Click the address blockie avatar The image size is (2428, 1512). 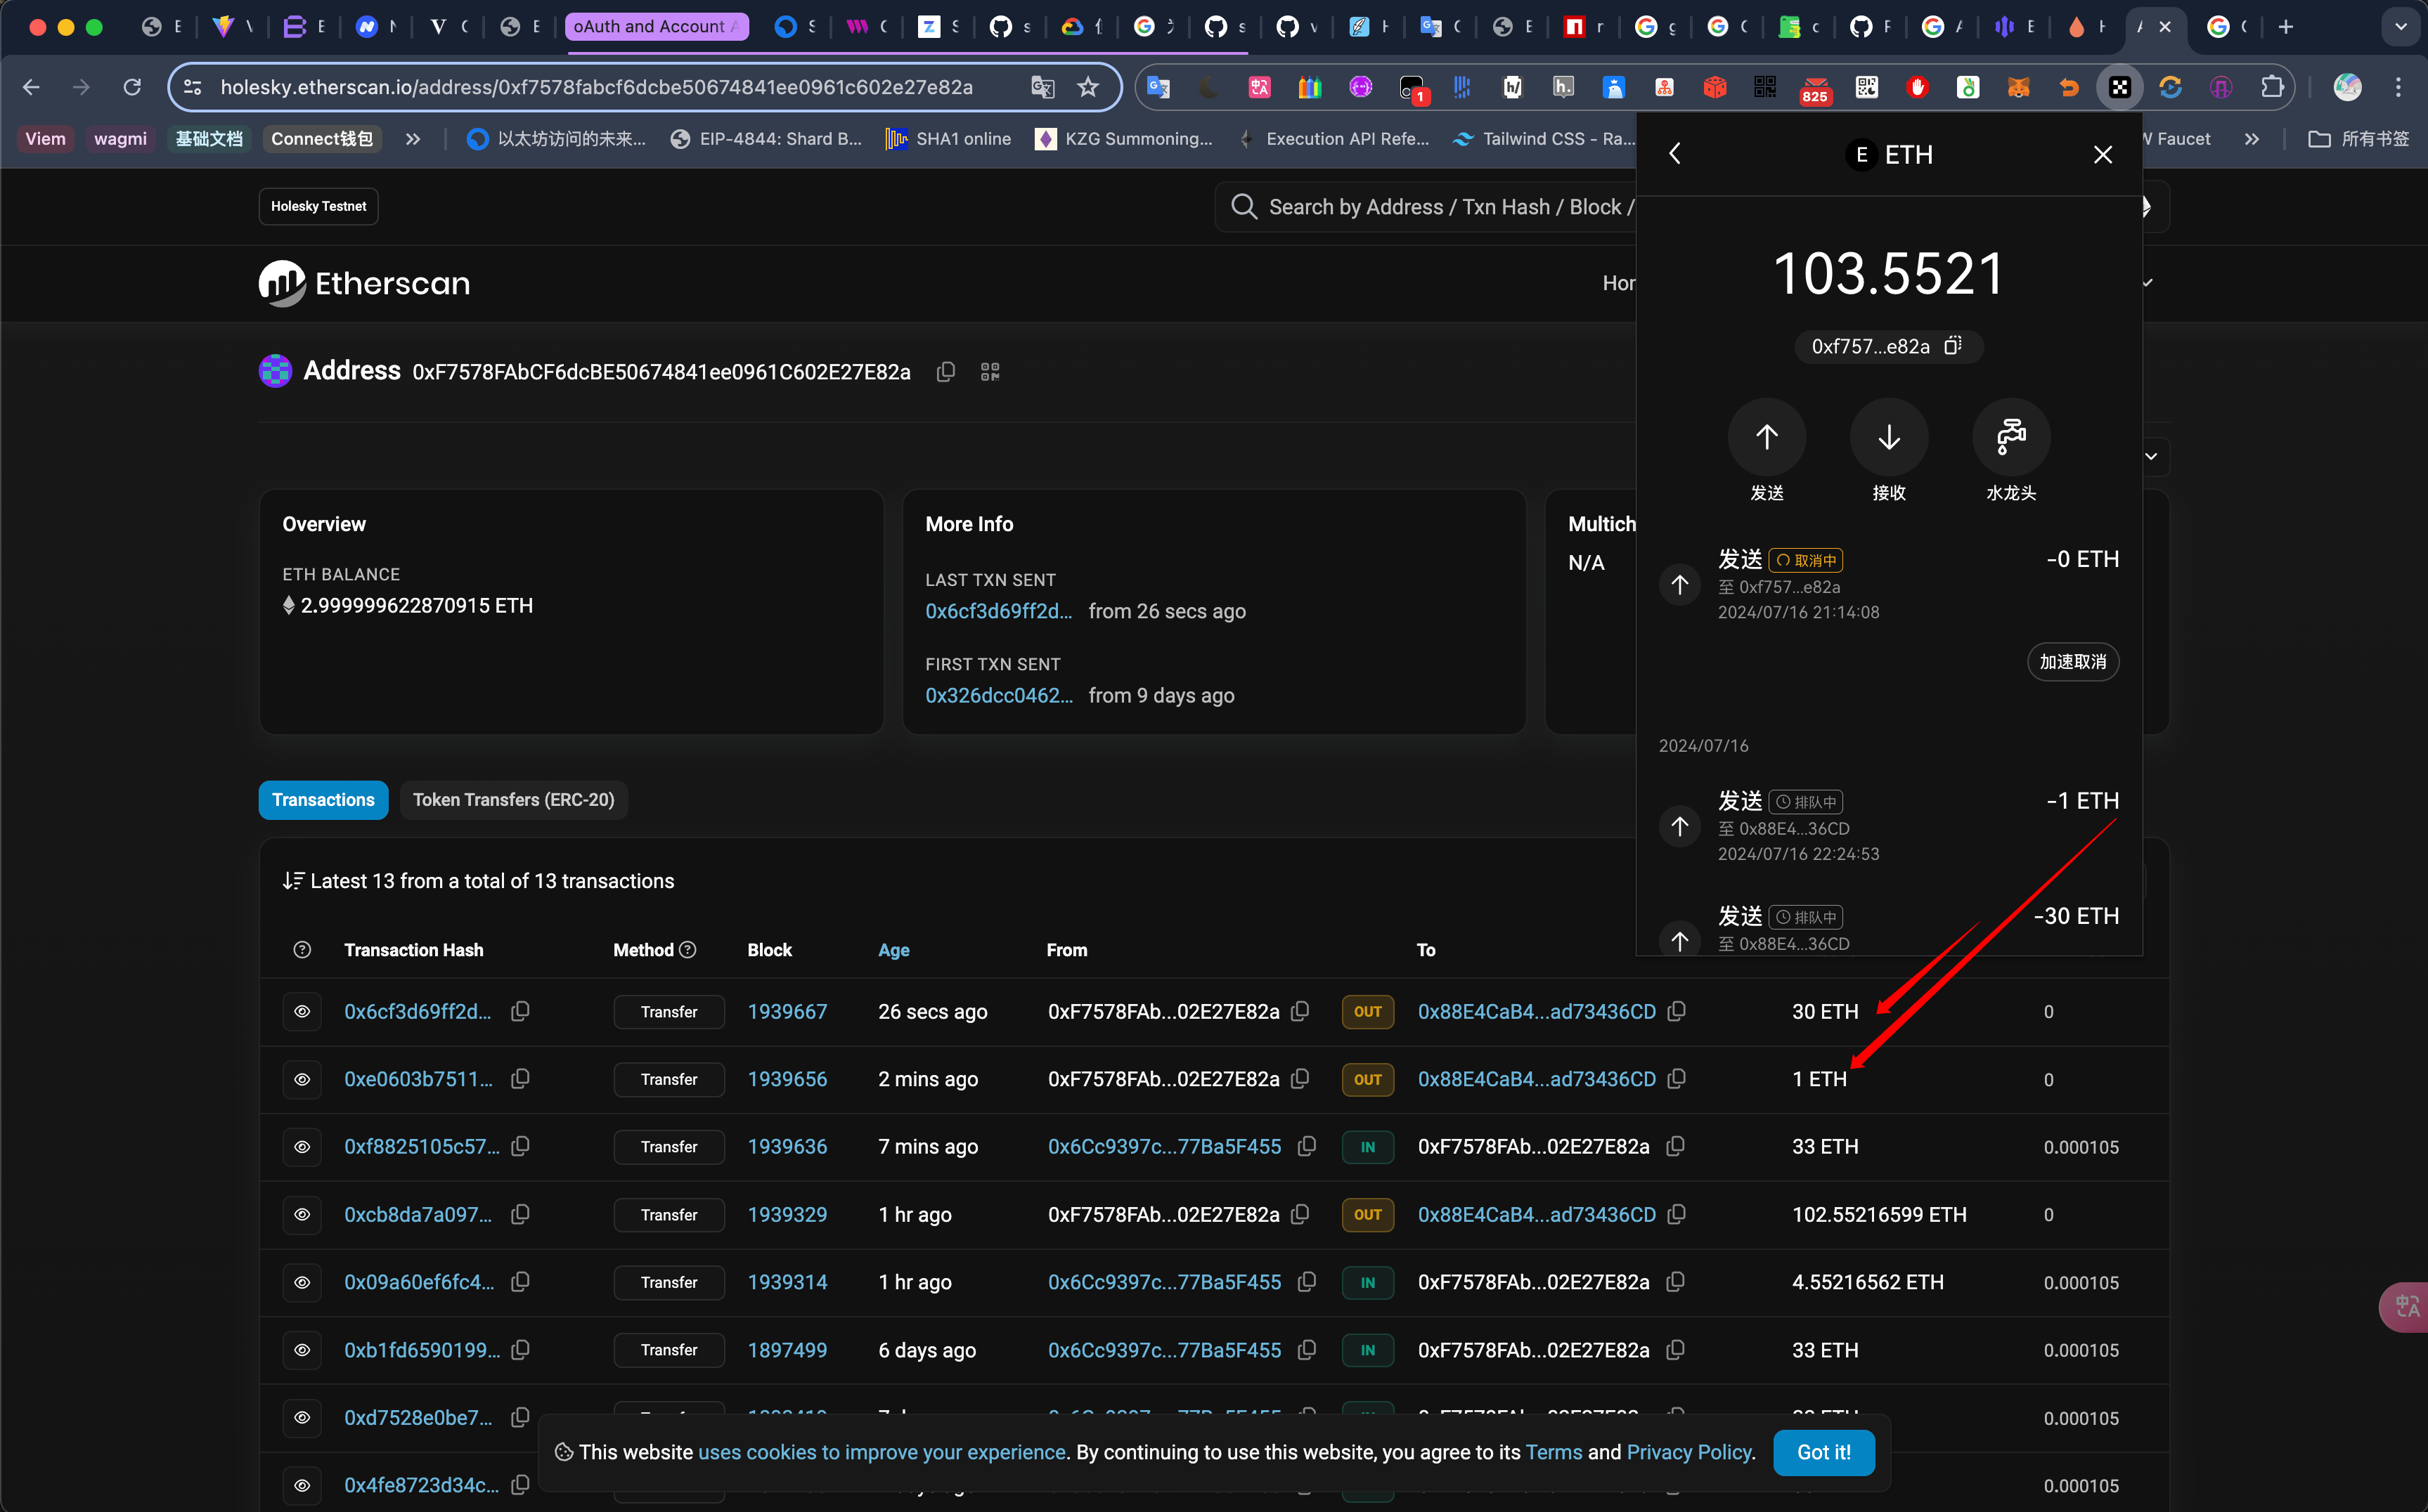(275, 371)
